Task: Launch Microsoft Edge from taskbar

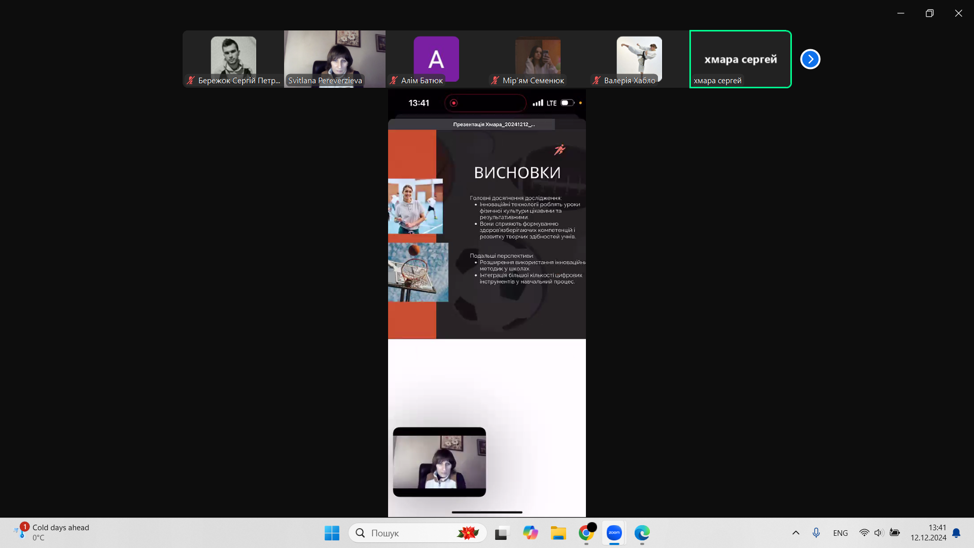Action: [642, 533]
